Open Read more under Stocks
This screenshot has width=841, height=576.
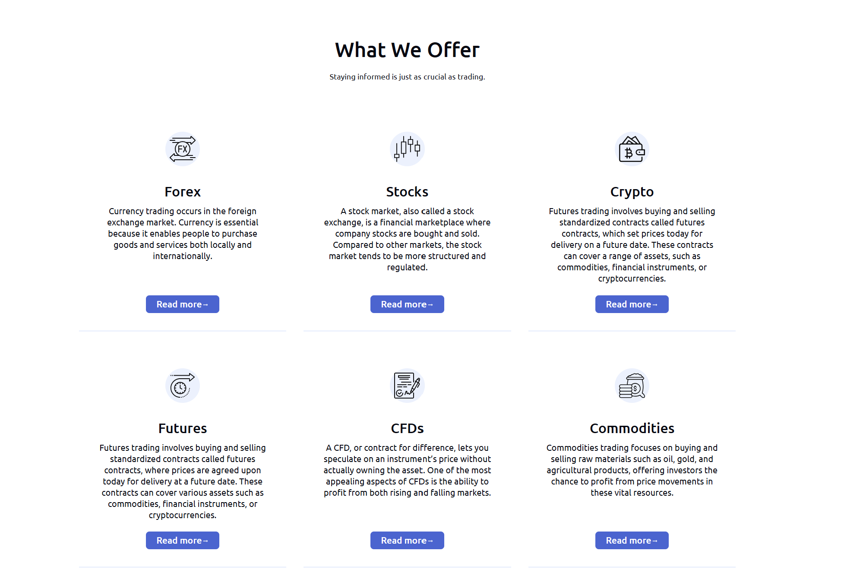(407, 304)
